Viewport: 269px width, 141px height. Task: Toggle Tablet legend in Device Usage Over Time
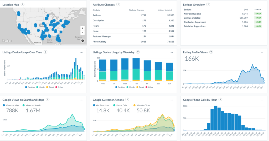click(x=50, y=87)
